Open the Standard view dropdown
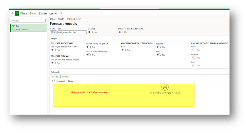This screenshot has height=132, width=247. point(75,19)
